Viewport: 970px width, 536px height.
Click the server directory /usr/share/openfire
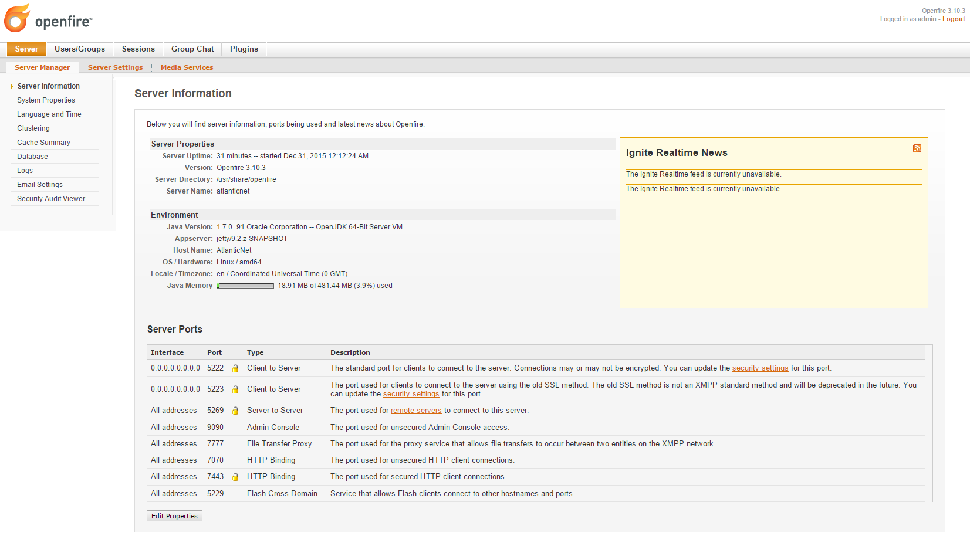[x=246, y=179]
